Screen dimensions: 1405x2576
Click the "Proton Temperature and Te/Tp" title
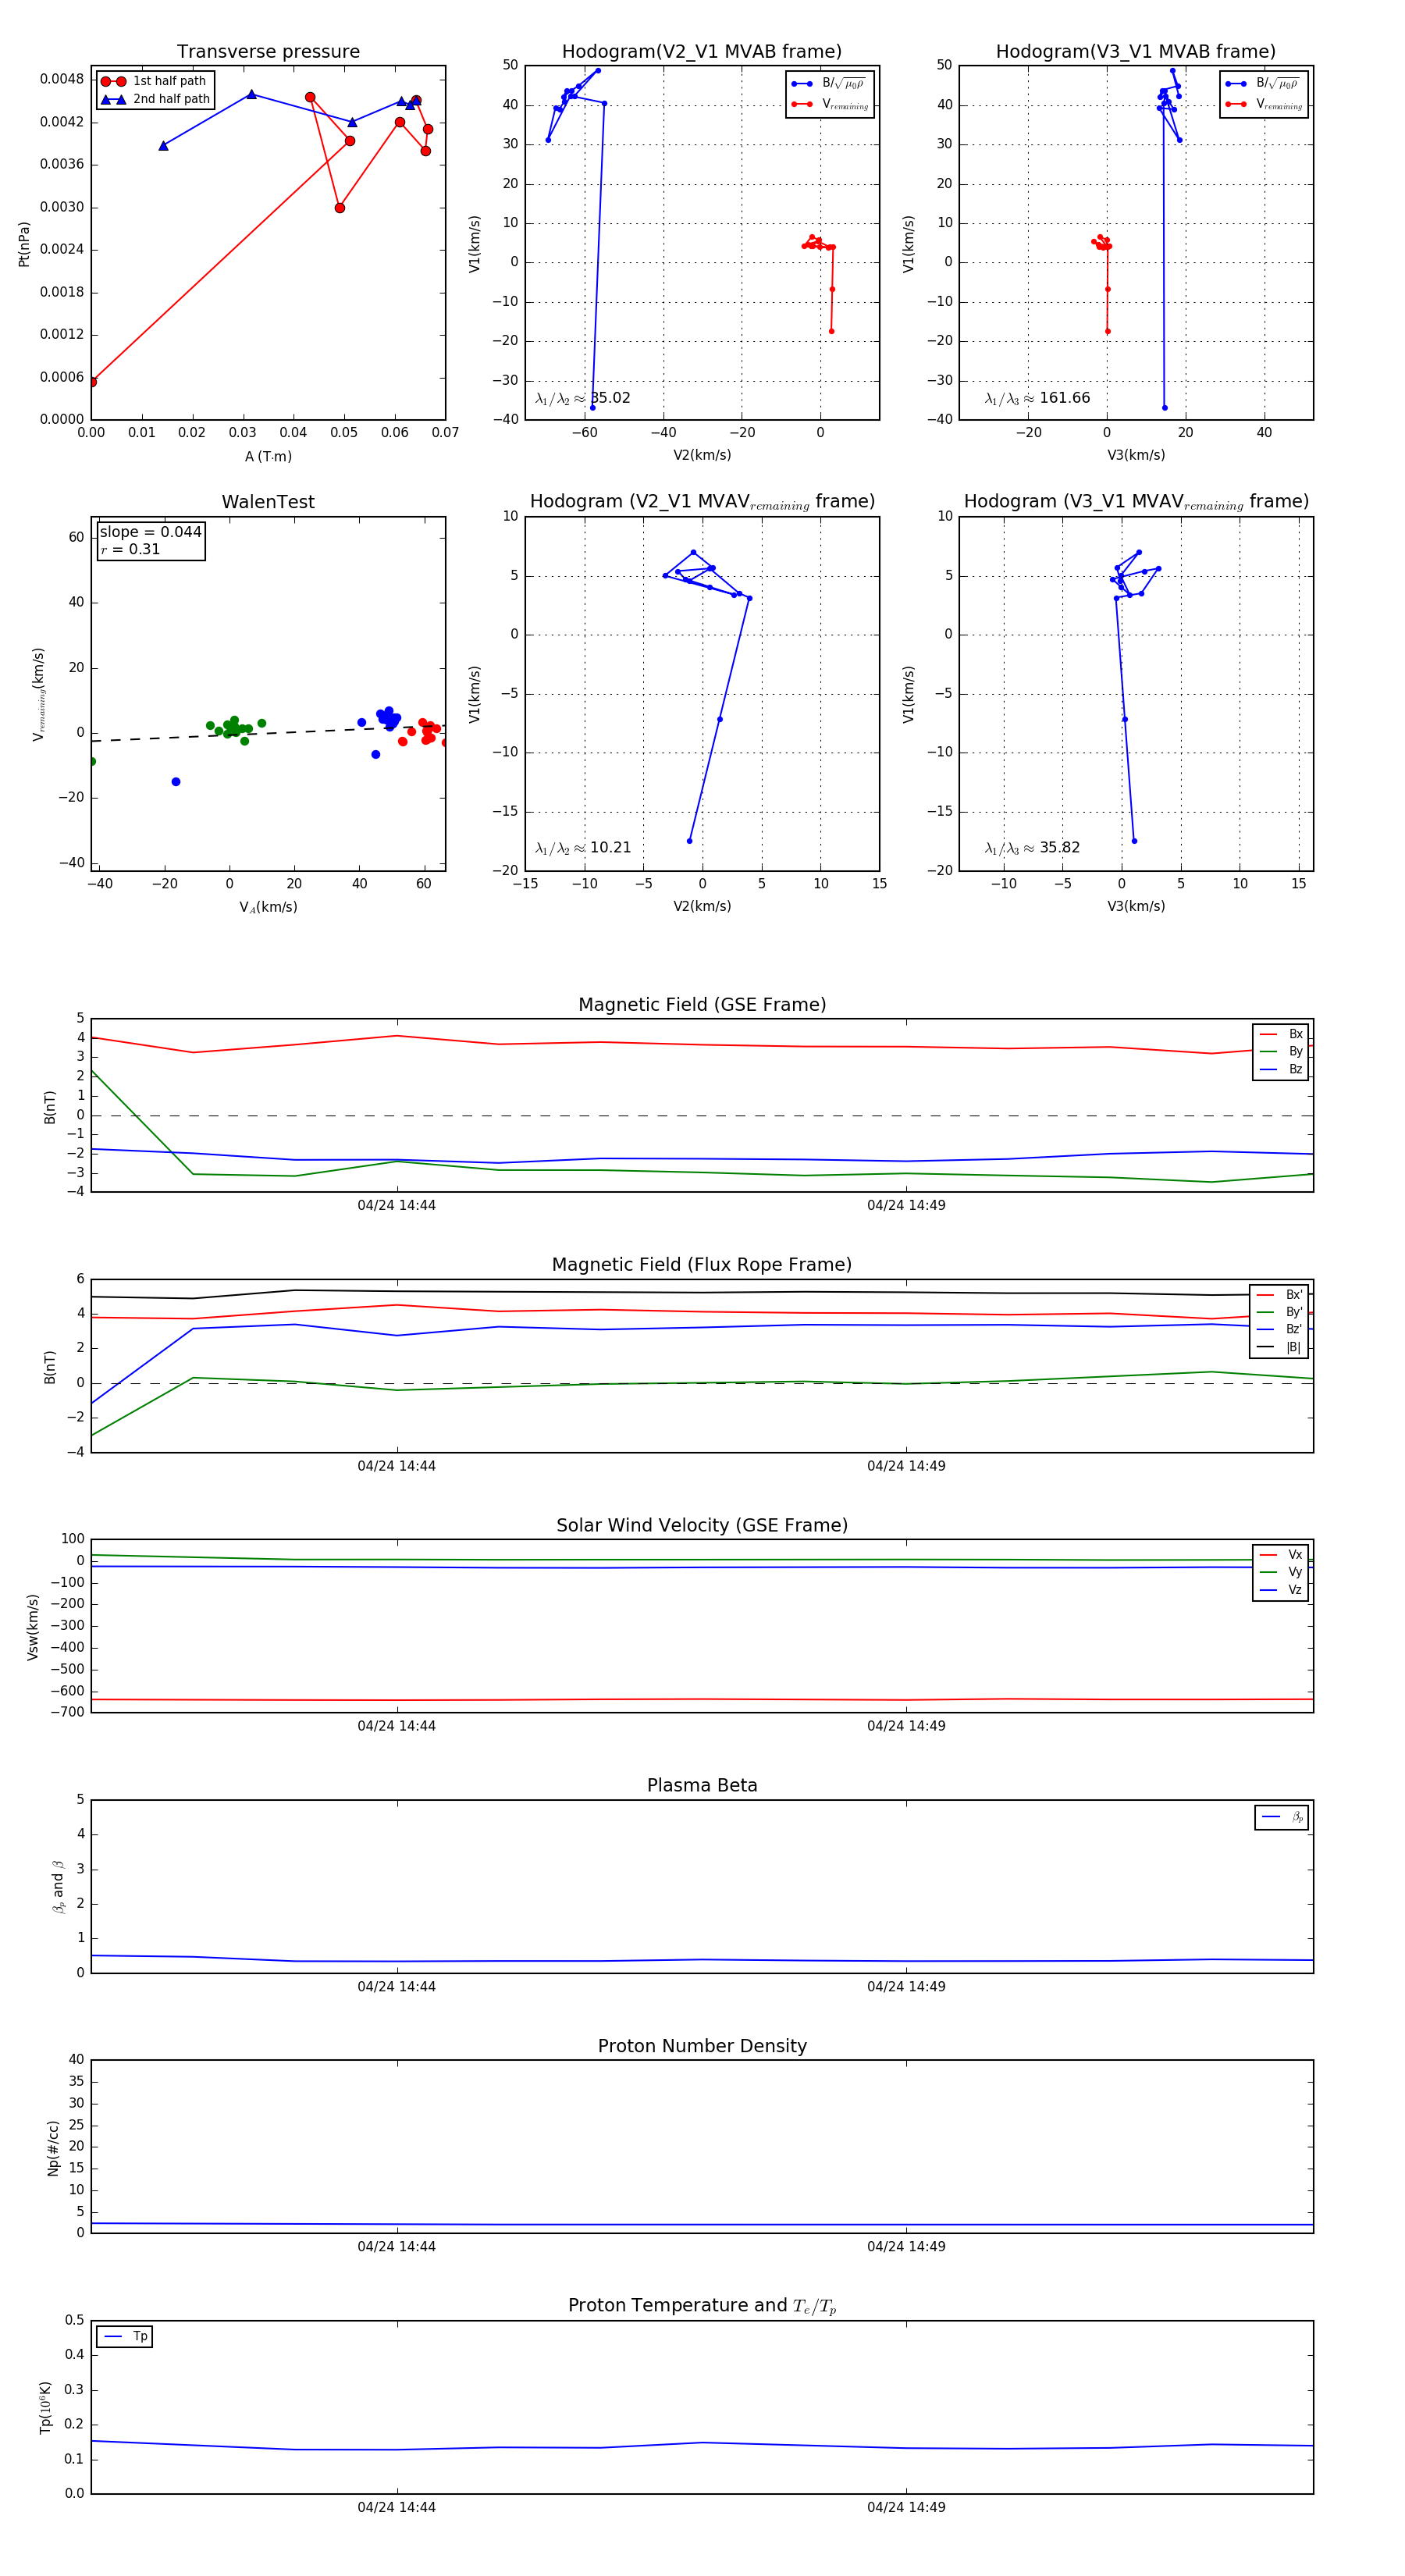702,2306
